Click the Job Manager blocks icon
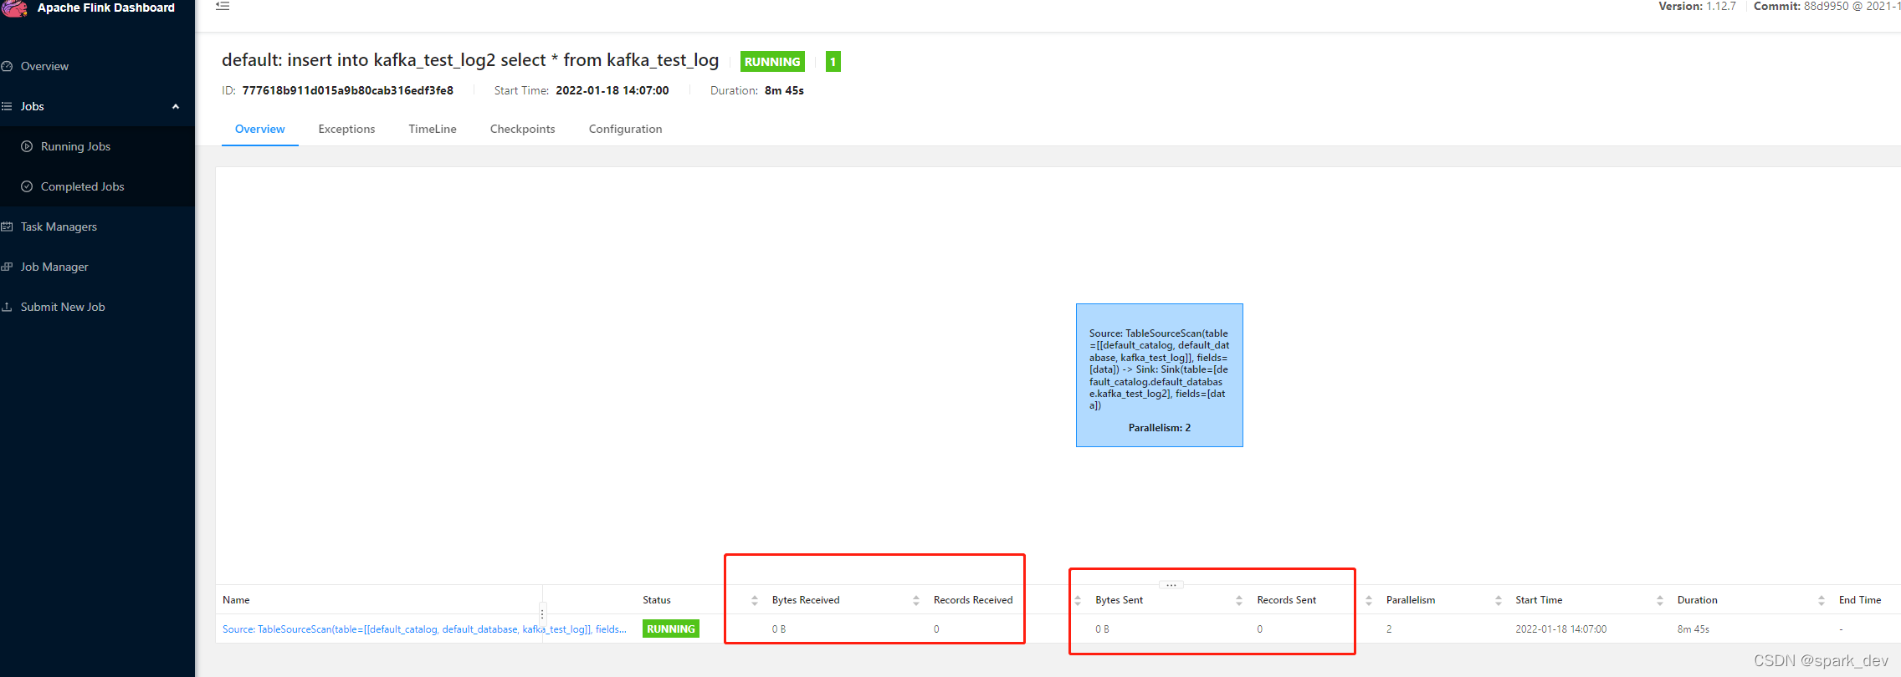The image size is (1901, 677). point(7,267)
